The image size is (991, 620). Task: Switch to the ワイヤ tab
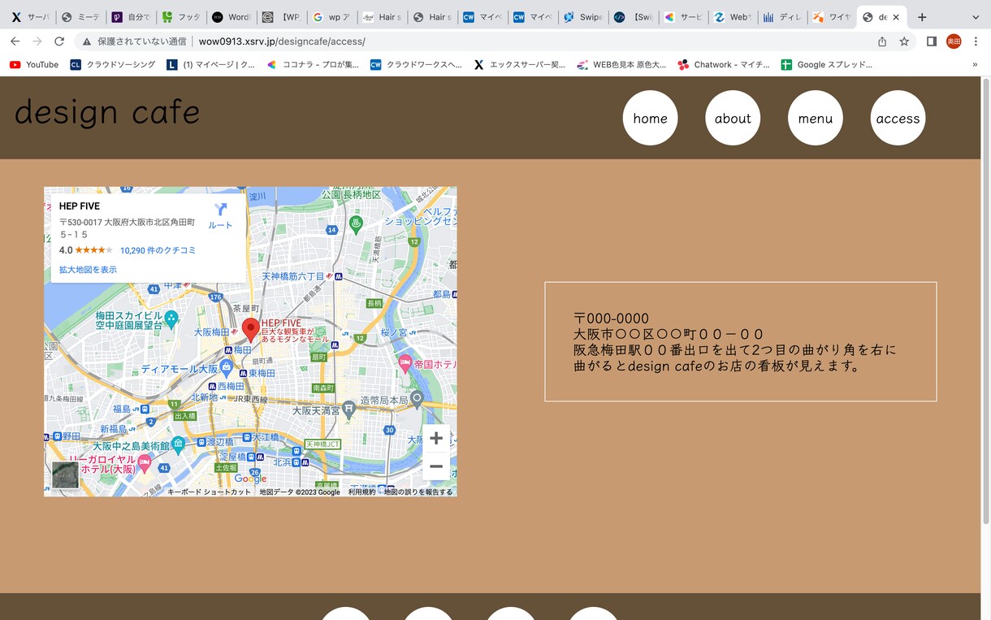(831, 17)
